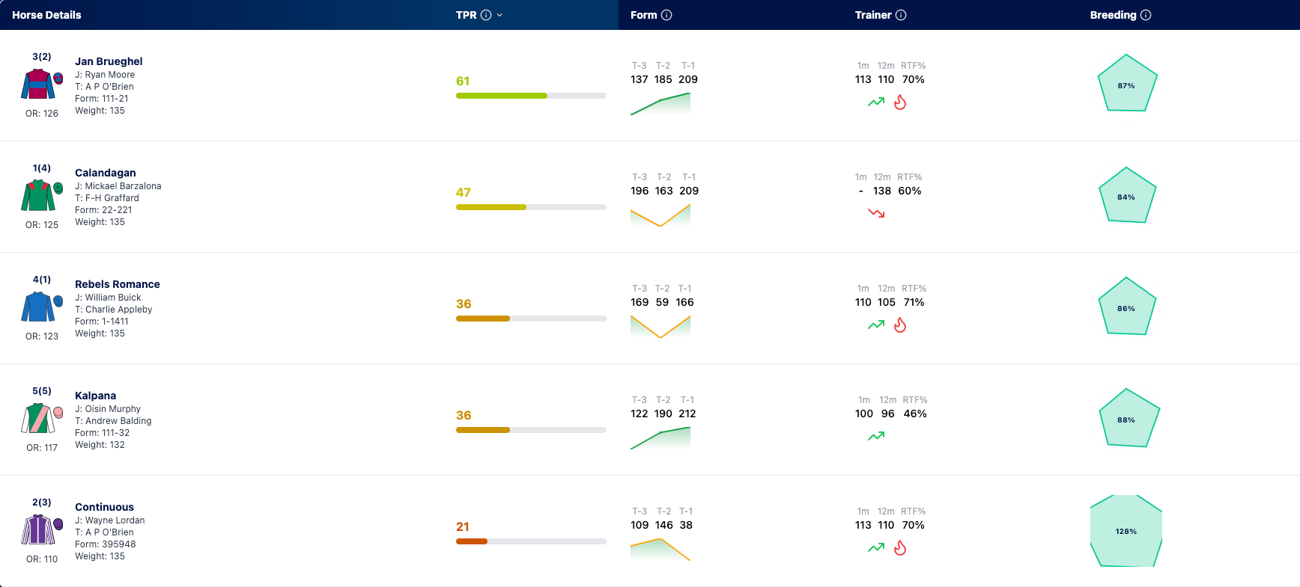Select the TPR column header
Screen dimensions: 1300x587
[466, 15]
